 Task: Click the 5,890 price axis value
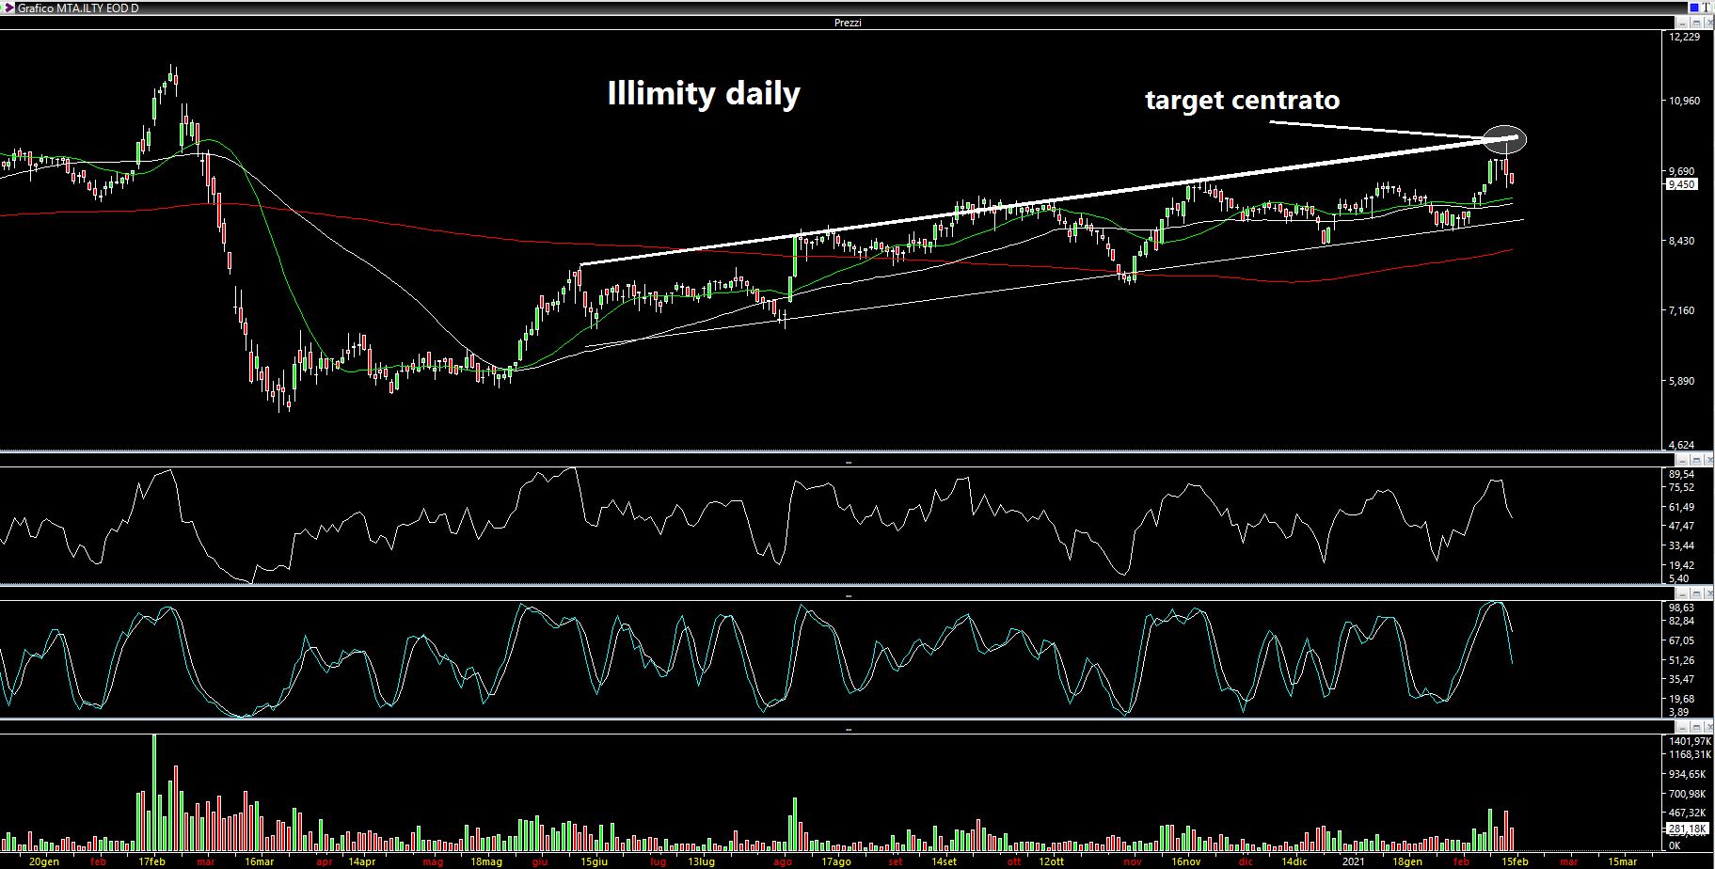coord(1681,381)
